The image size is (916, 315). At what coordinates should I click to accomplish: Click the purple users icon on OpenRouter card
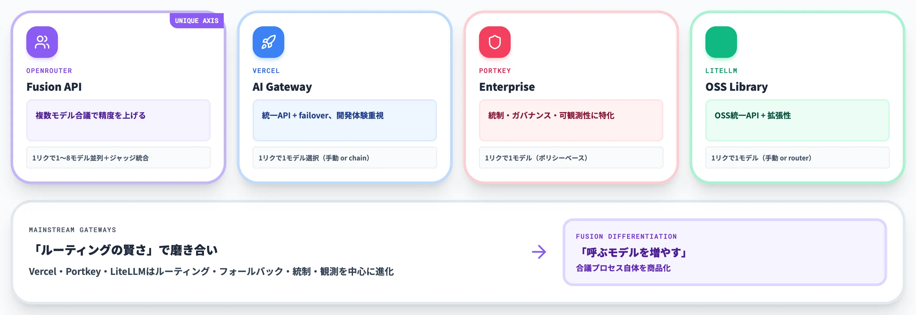point(42,42)
